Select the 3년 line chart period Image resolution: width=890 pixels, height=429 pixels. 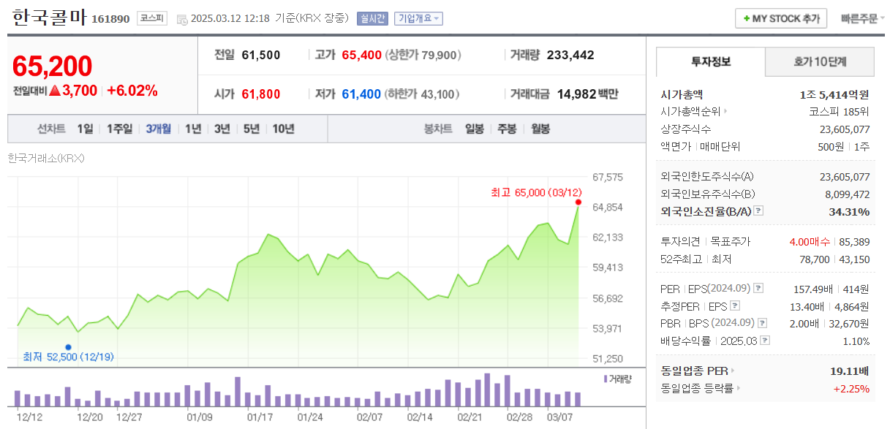tap(222, 129)
